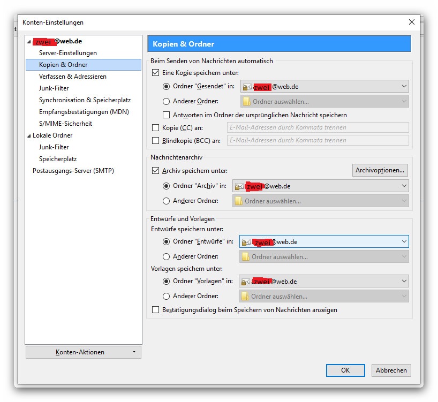
Task: Collapse the web.de account tree arrow
Action: 29,42
